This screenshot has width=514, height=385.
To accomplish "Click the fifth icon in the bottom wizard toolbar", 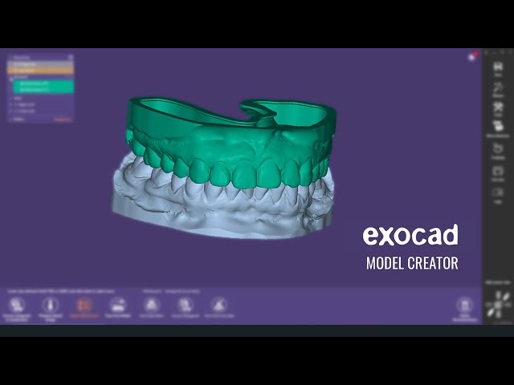I will (151, 305).
